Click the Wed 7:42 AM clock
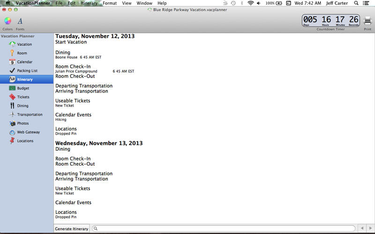The image size is (375, 234). click(x=307, y=3)
